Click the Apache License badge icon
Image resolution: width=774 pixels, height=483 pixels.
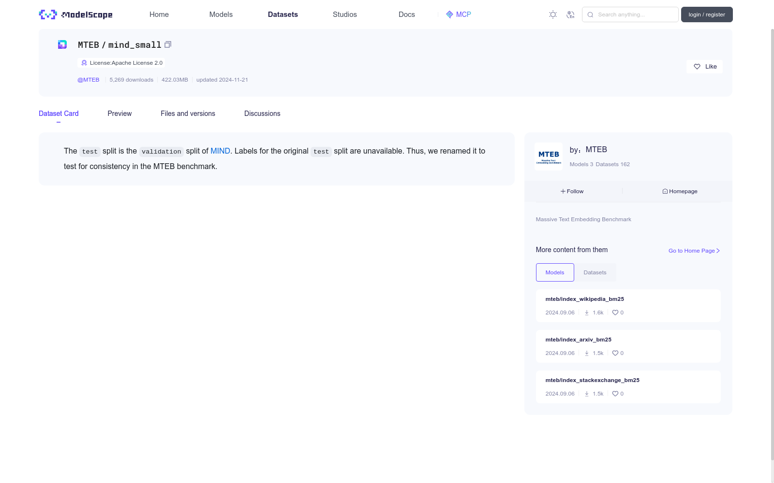[x=84, y=63]
